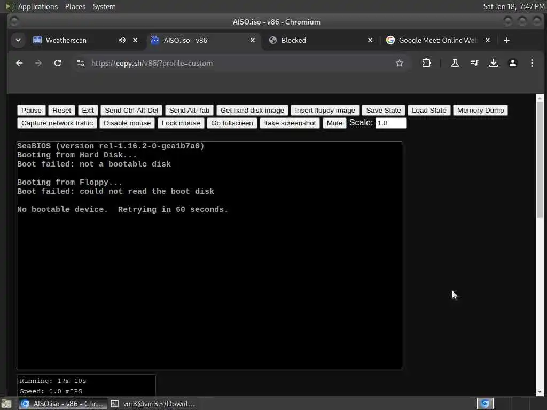This screenshot has width=547, height=410.
Task: Close the AISO.iso - v86 tab
Action: pyautogui.click(x=253, y=40)
